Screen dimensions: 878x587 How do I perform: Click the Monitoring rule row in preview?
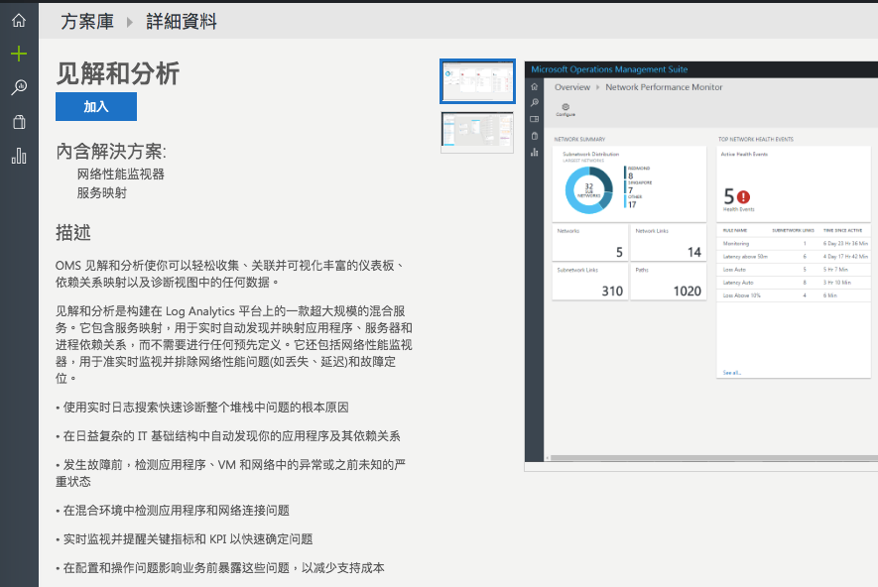794,243
